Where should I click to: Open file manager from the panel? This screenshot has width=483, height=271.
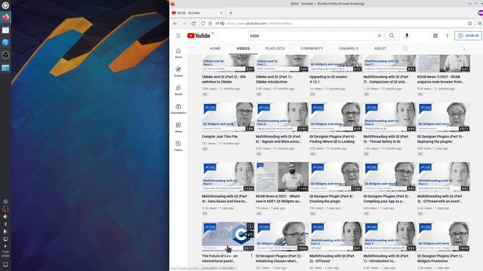[x=5, y=68]
